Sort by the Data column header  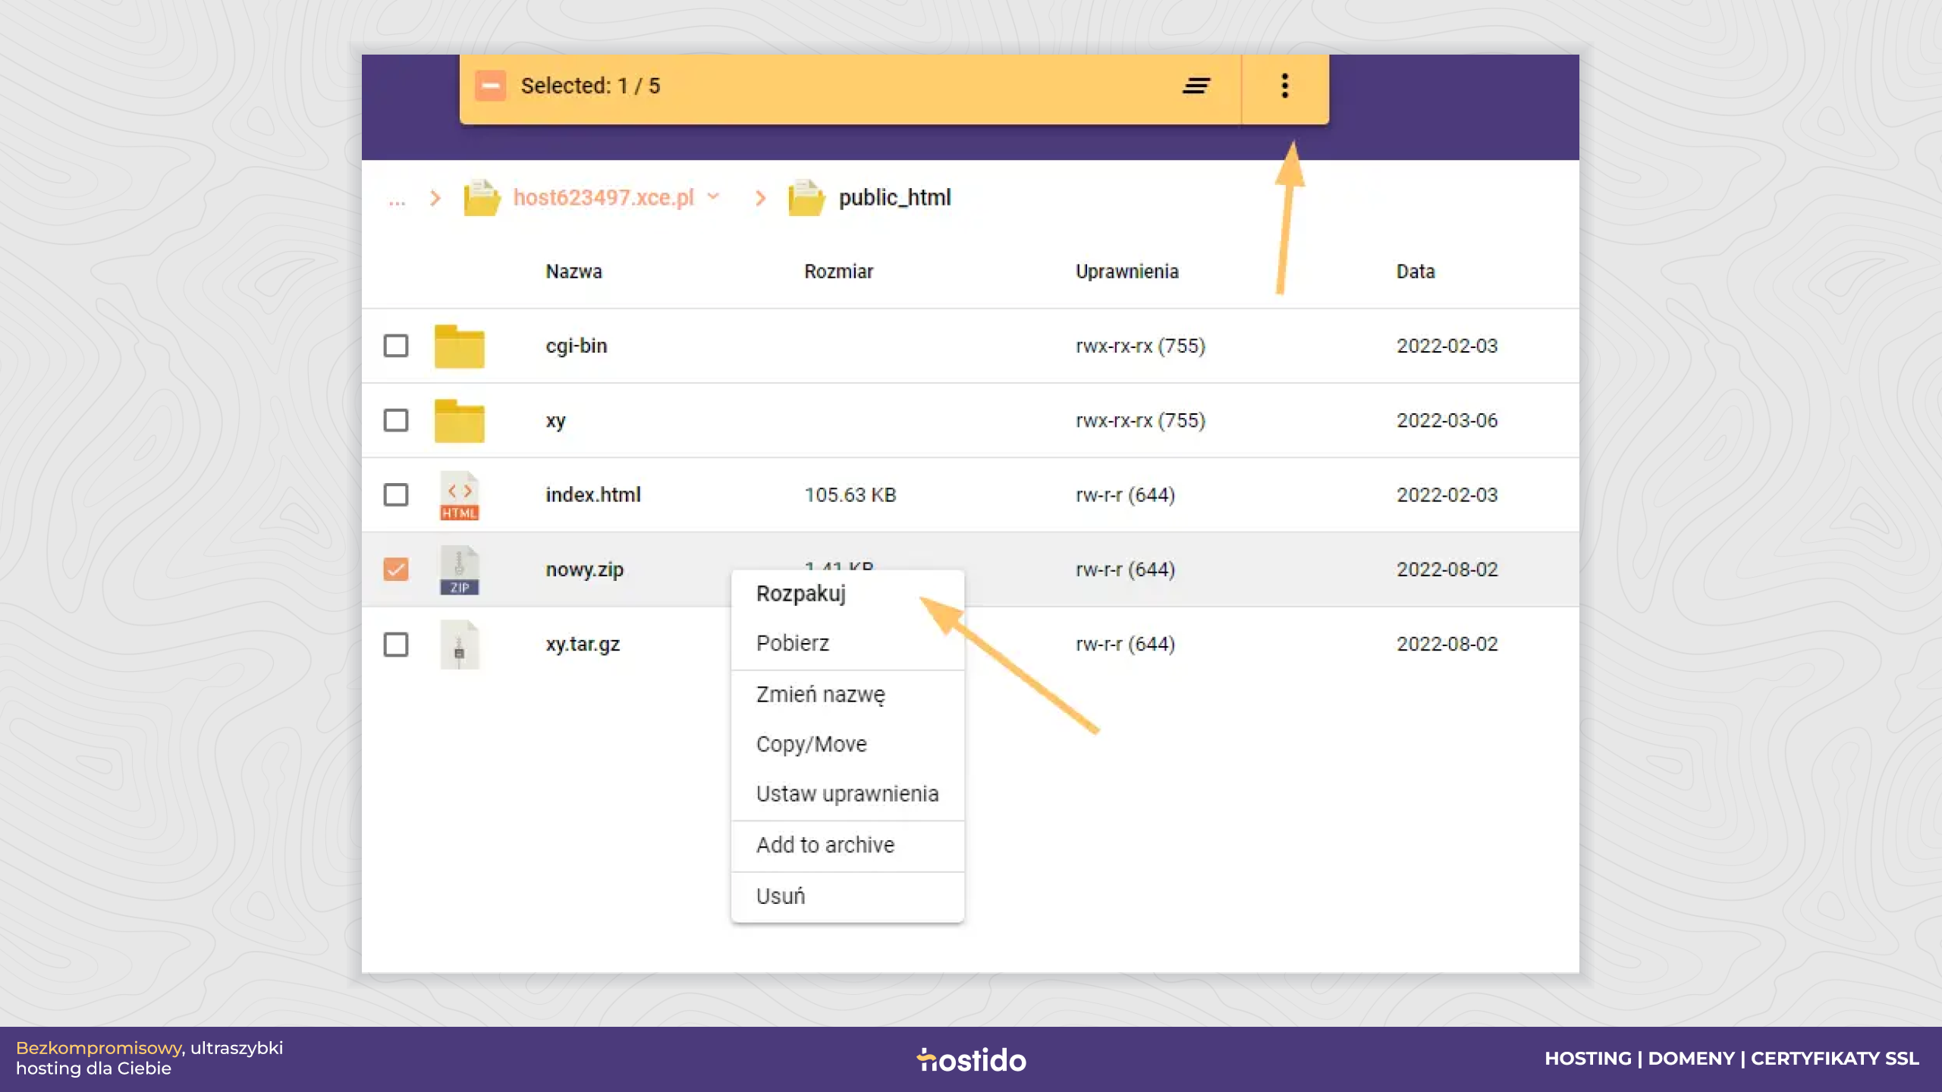tap(1415, 271)
